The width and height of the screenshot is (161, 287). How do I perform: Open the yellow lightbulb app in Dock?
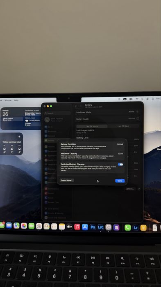143,228
